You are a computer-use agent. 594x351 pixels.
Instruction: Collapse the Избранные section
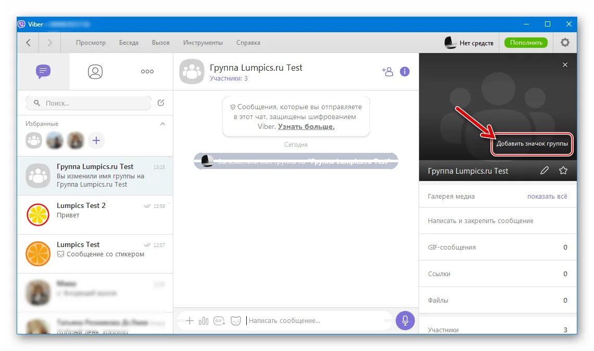162,124
